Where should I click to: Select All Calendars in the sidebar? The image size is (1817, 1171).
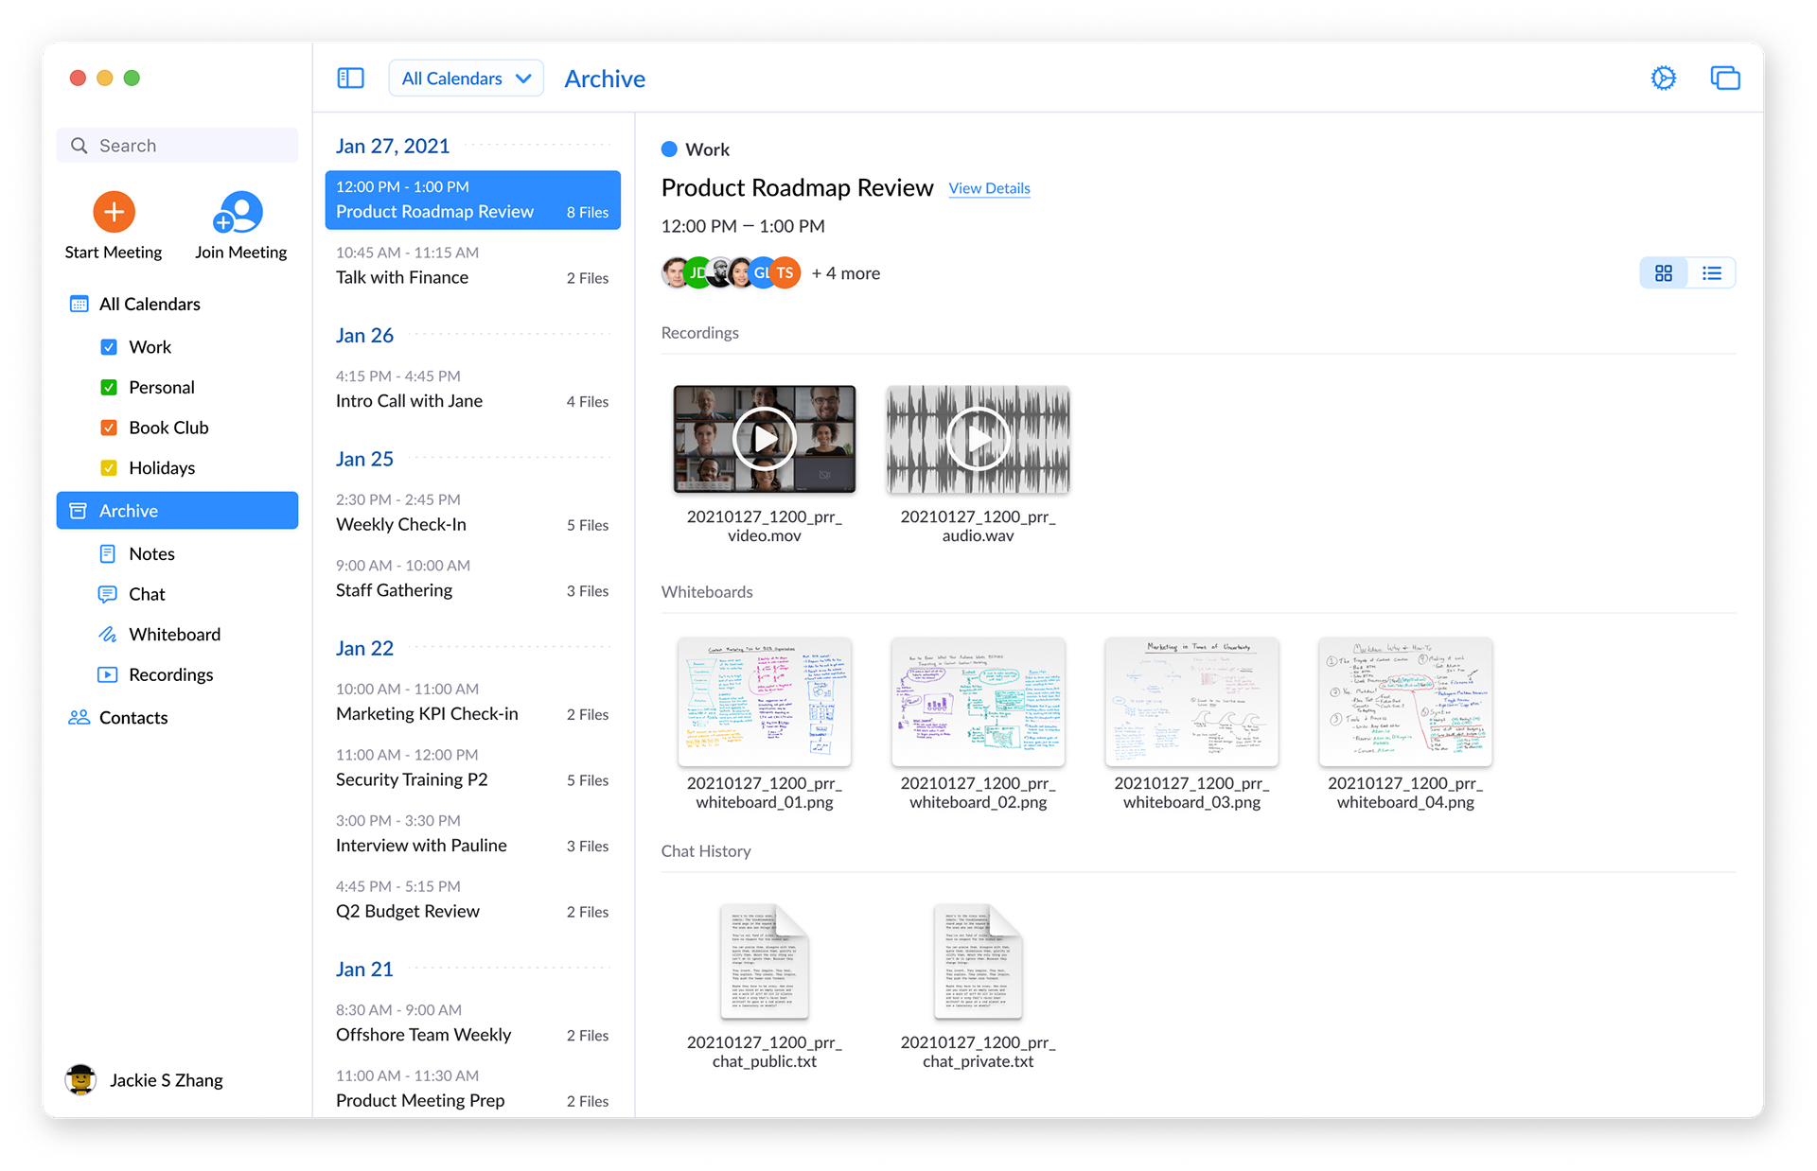point(150,304)
